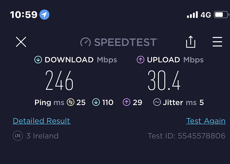Tap the upload ping icon next to 29

click(126, 102)
